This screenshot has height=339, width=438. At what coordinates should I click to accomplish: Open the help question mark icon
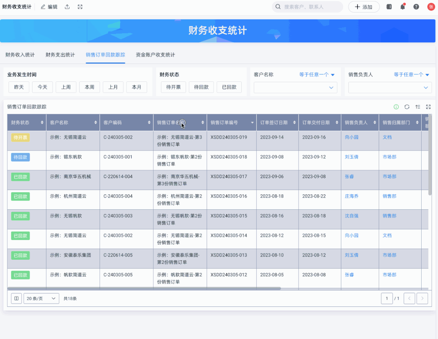[x=416, y=7]
